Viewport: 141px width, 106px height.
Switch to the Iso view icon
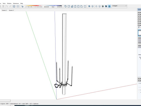66,6
